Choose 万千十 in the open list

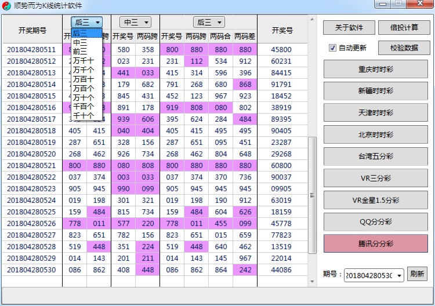pos(84,60)
